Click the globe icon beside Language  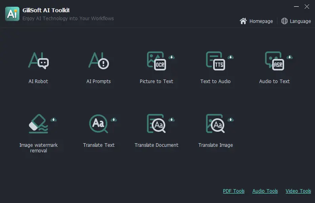click(x=284, y=21)
